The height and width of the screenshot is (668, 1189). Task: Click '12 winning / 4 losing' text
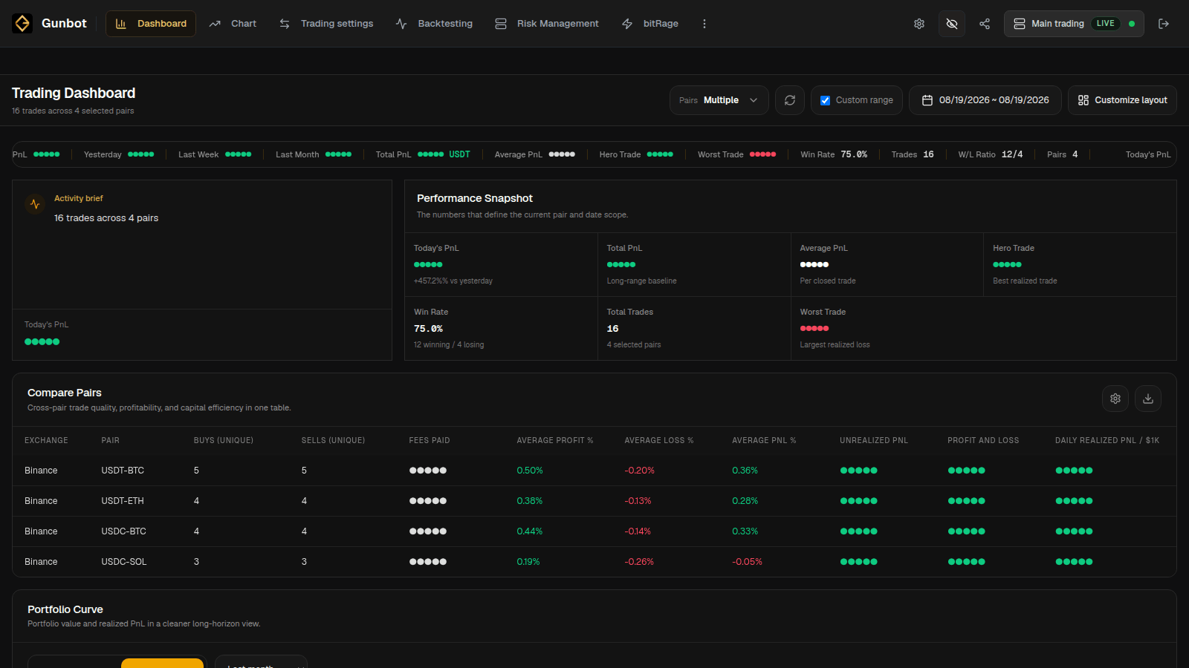coord(449,344)
